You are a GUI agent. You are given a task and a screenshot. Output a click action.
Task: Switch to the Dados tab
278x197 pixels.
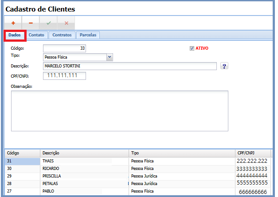15,35
